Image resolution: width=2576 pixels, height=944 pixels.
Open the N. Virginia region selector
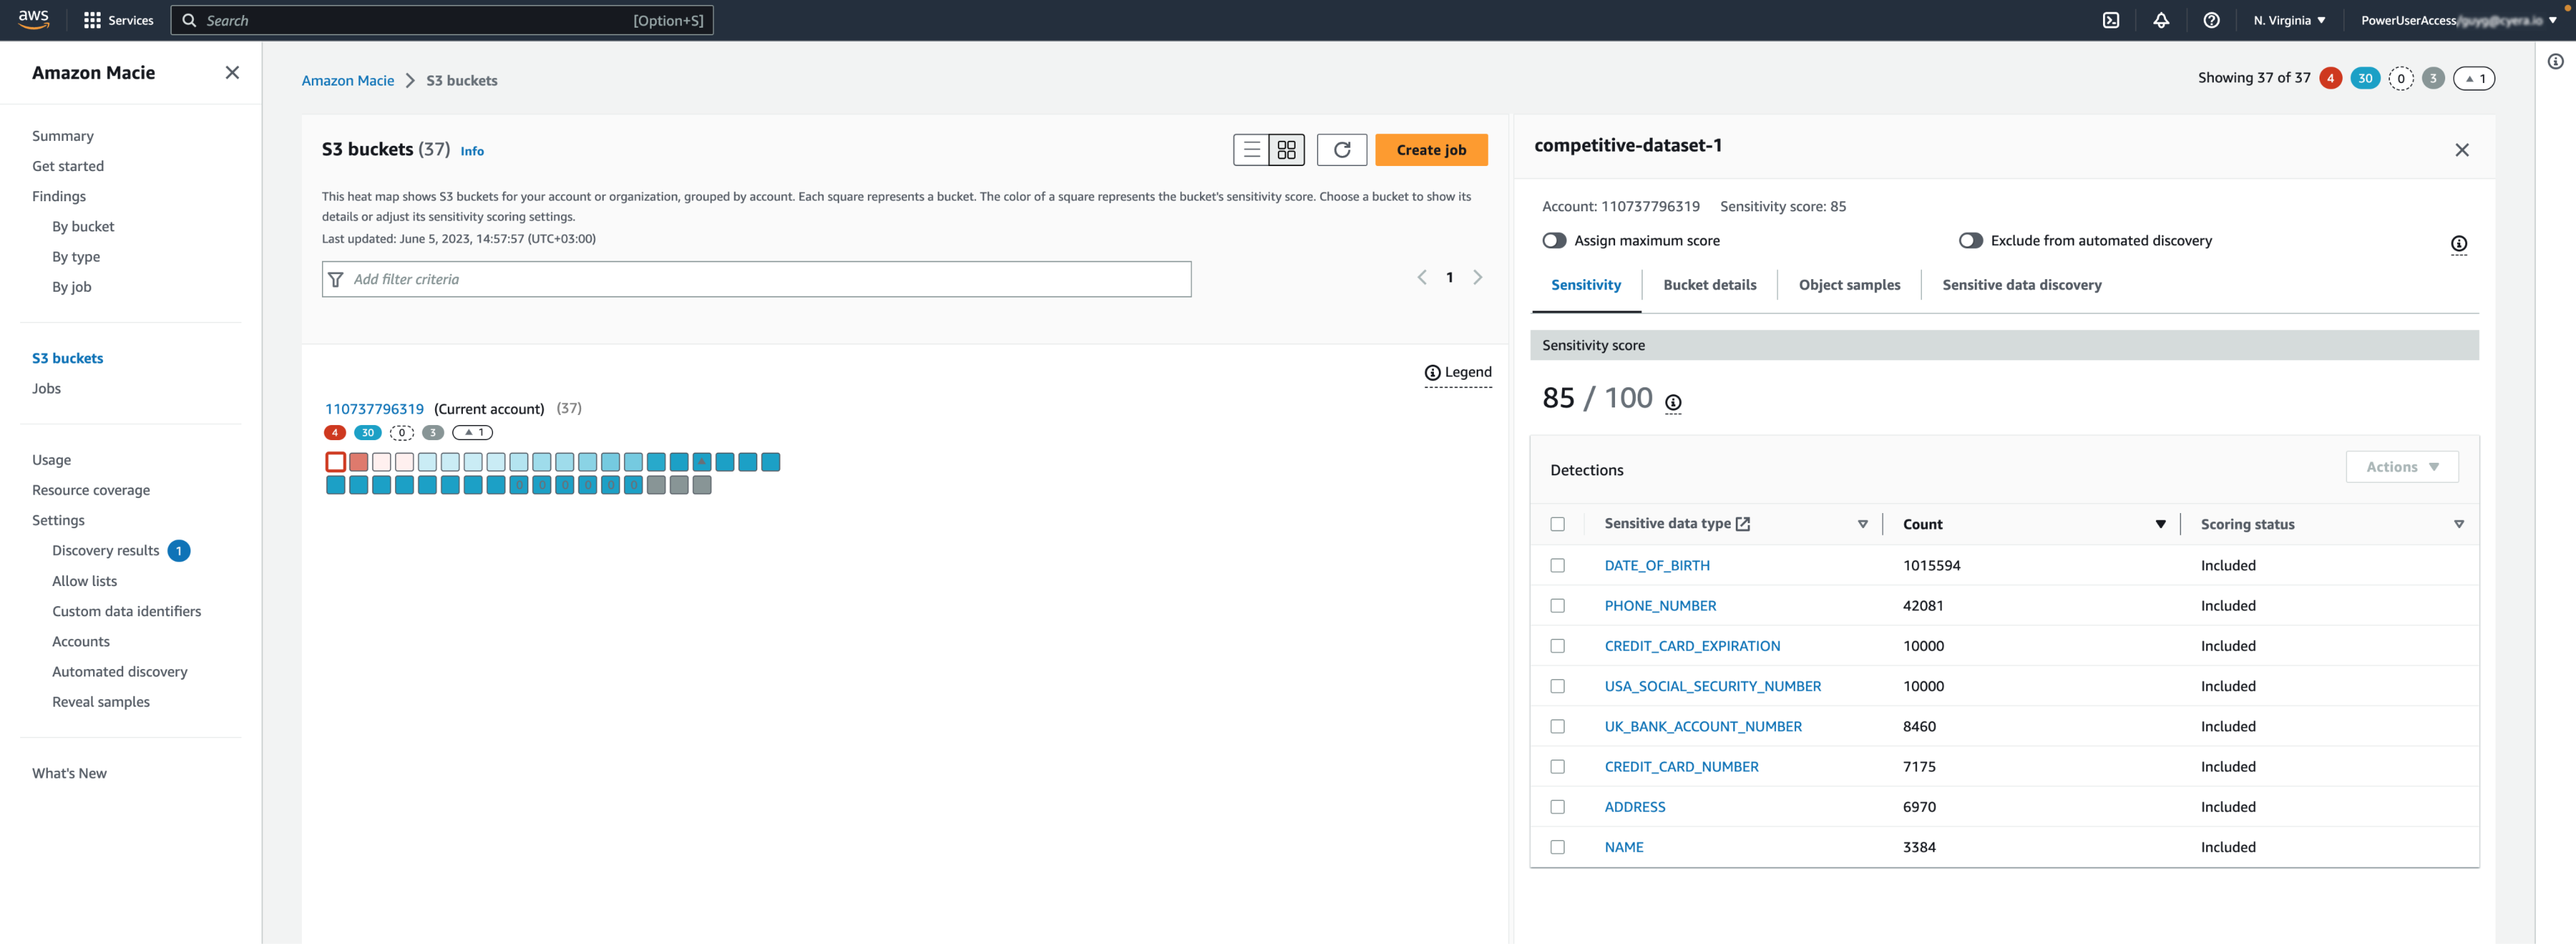click(x=2289, y=20)
